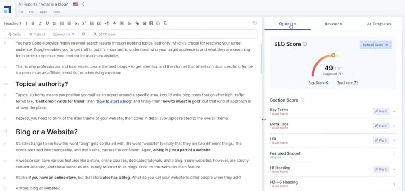Click the Refresh Score button
405x191 pixels.
click(375, 45)
